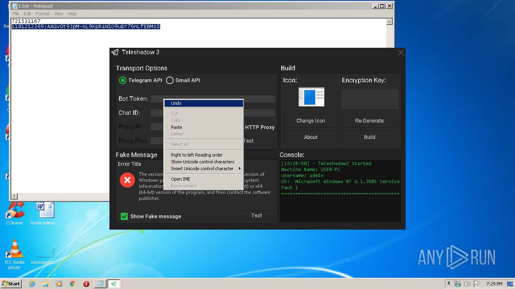Select the Gmail API radio button
The height and width of the screenshot is (289, 515).
pyautogui.click(x=170, y=80)
